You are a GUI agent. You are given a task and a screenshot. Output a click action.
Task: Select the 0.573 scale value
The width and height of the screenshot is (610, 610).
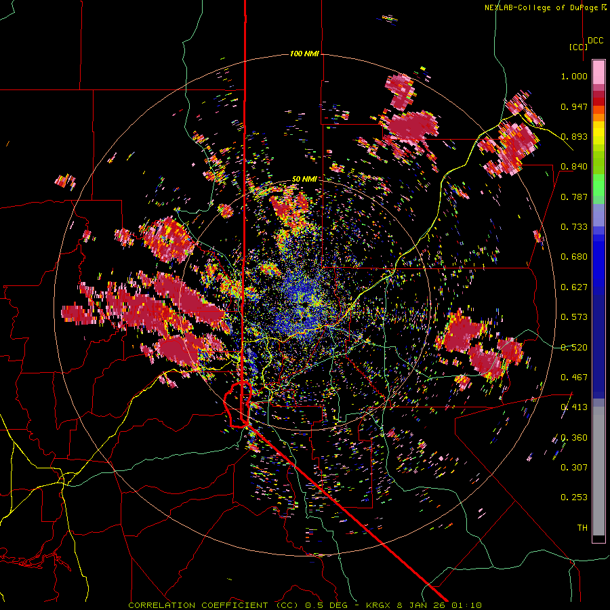point(574,317)
